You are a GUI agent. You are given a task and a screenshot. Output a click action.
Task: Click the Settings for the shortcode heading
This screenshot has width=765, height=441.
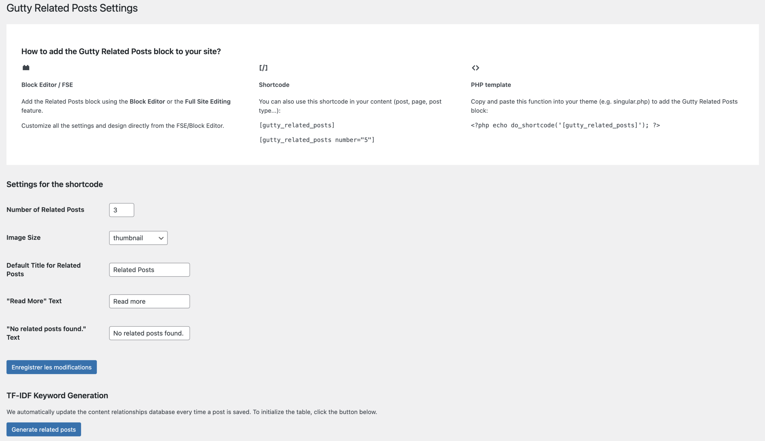[x=55, y=184]
